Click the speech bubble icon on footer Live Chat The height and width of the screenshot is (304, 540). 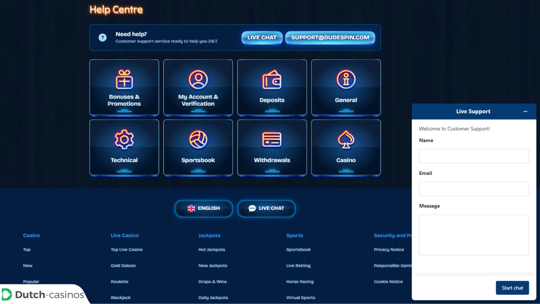coord(252,208)
